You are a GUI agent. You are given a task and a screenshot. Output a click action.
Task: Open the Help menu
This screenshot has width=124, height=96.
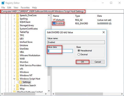(34, 8)
